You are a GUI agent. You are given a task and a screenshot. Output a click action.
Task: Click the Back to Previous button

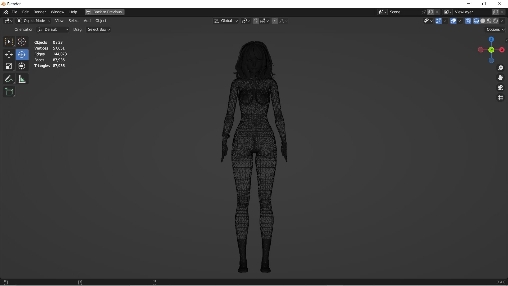(105, 12)
